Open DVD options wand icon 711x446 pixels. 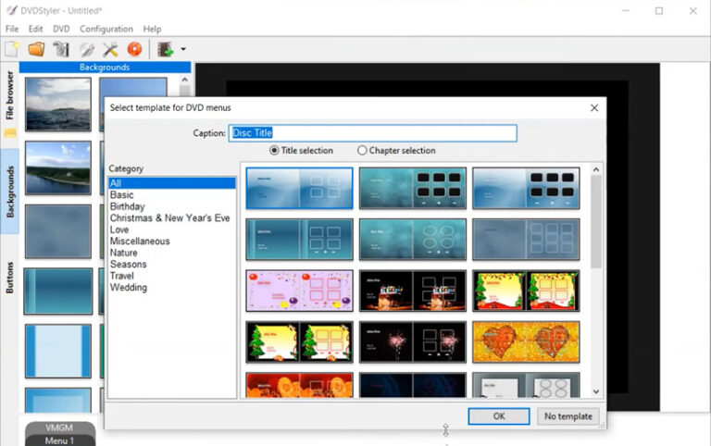point(86,49)
